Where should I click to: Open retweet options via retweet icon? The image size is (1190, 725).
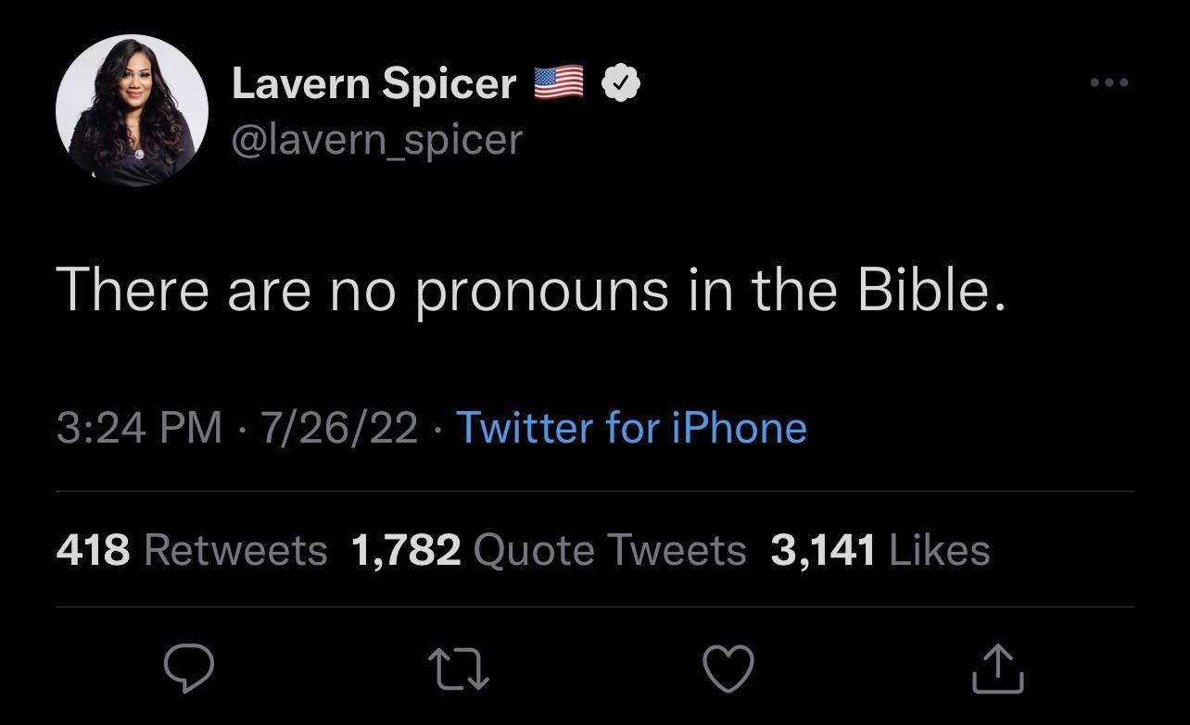pyautogui.click(x=460, y=665)
